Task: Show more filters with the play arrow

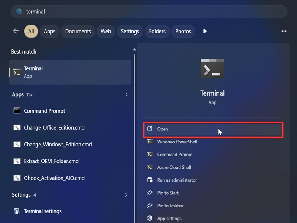Action: pos(205,31)
